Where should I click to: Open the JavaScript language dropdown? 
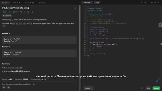click(87, 2)
